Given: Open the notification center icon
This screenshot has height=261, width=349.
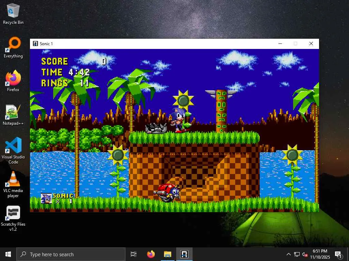Looking at the screenshot, I should pos(338,255).
